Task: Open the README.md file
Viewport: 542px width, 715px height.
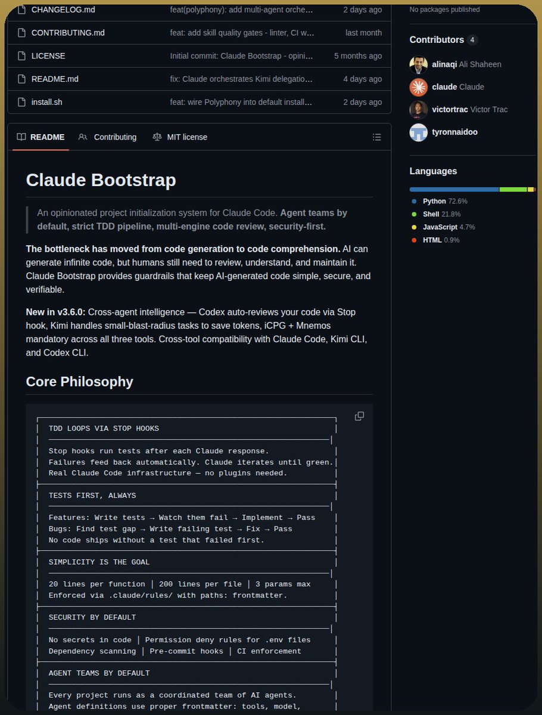Action: pyautogui.click(x=55, y=79)
